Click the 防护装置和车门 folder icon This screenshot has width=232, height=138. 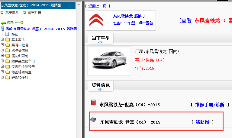coord(8,61)
